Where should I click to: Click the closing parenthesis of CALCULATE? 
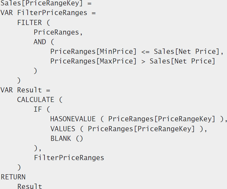pyautogui.click(x=19, y=167)
